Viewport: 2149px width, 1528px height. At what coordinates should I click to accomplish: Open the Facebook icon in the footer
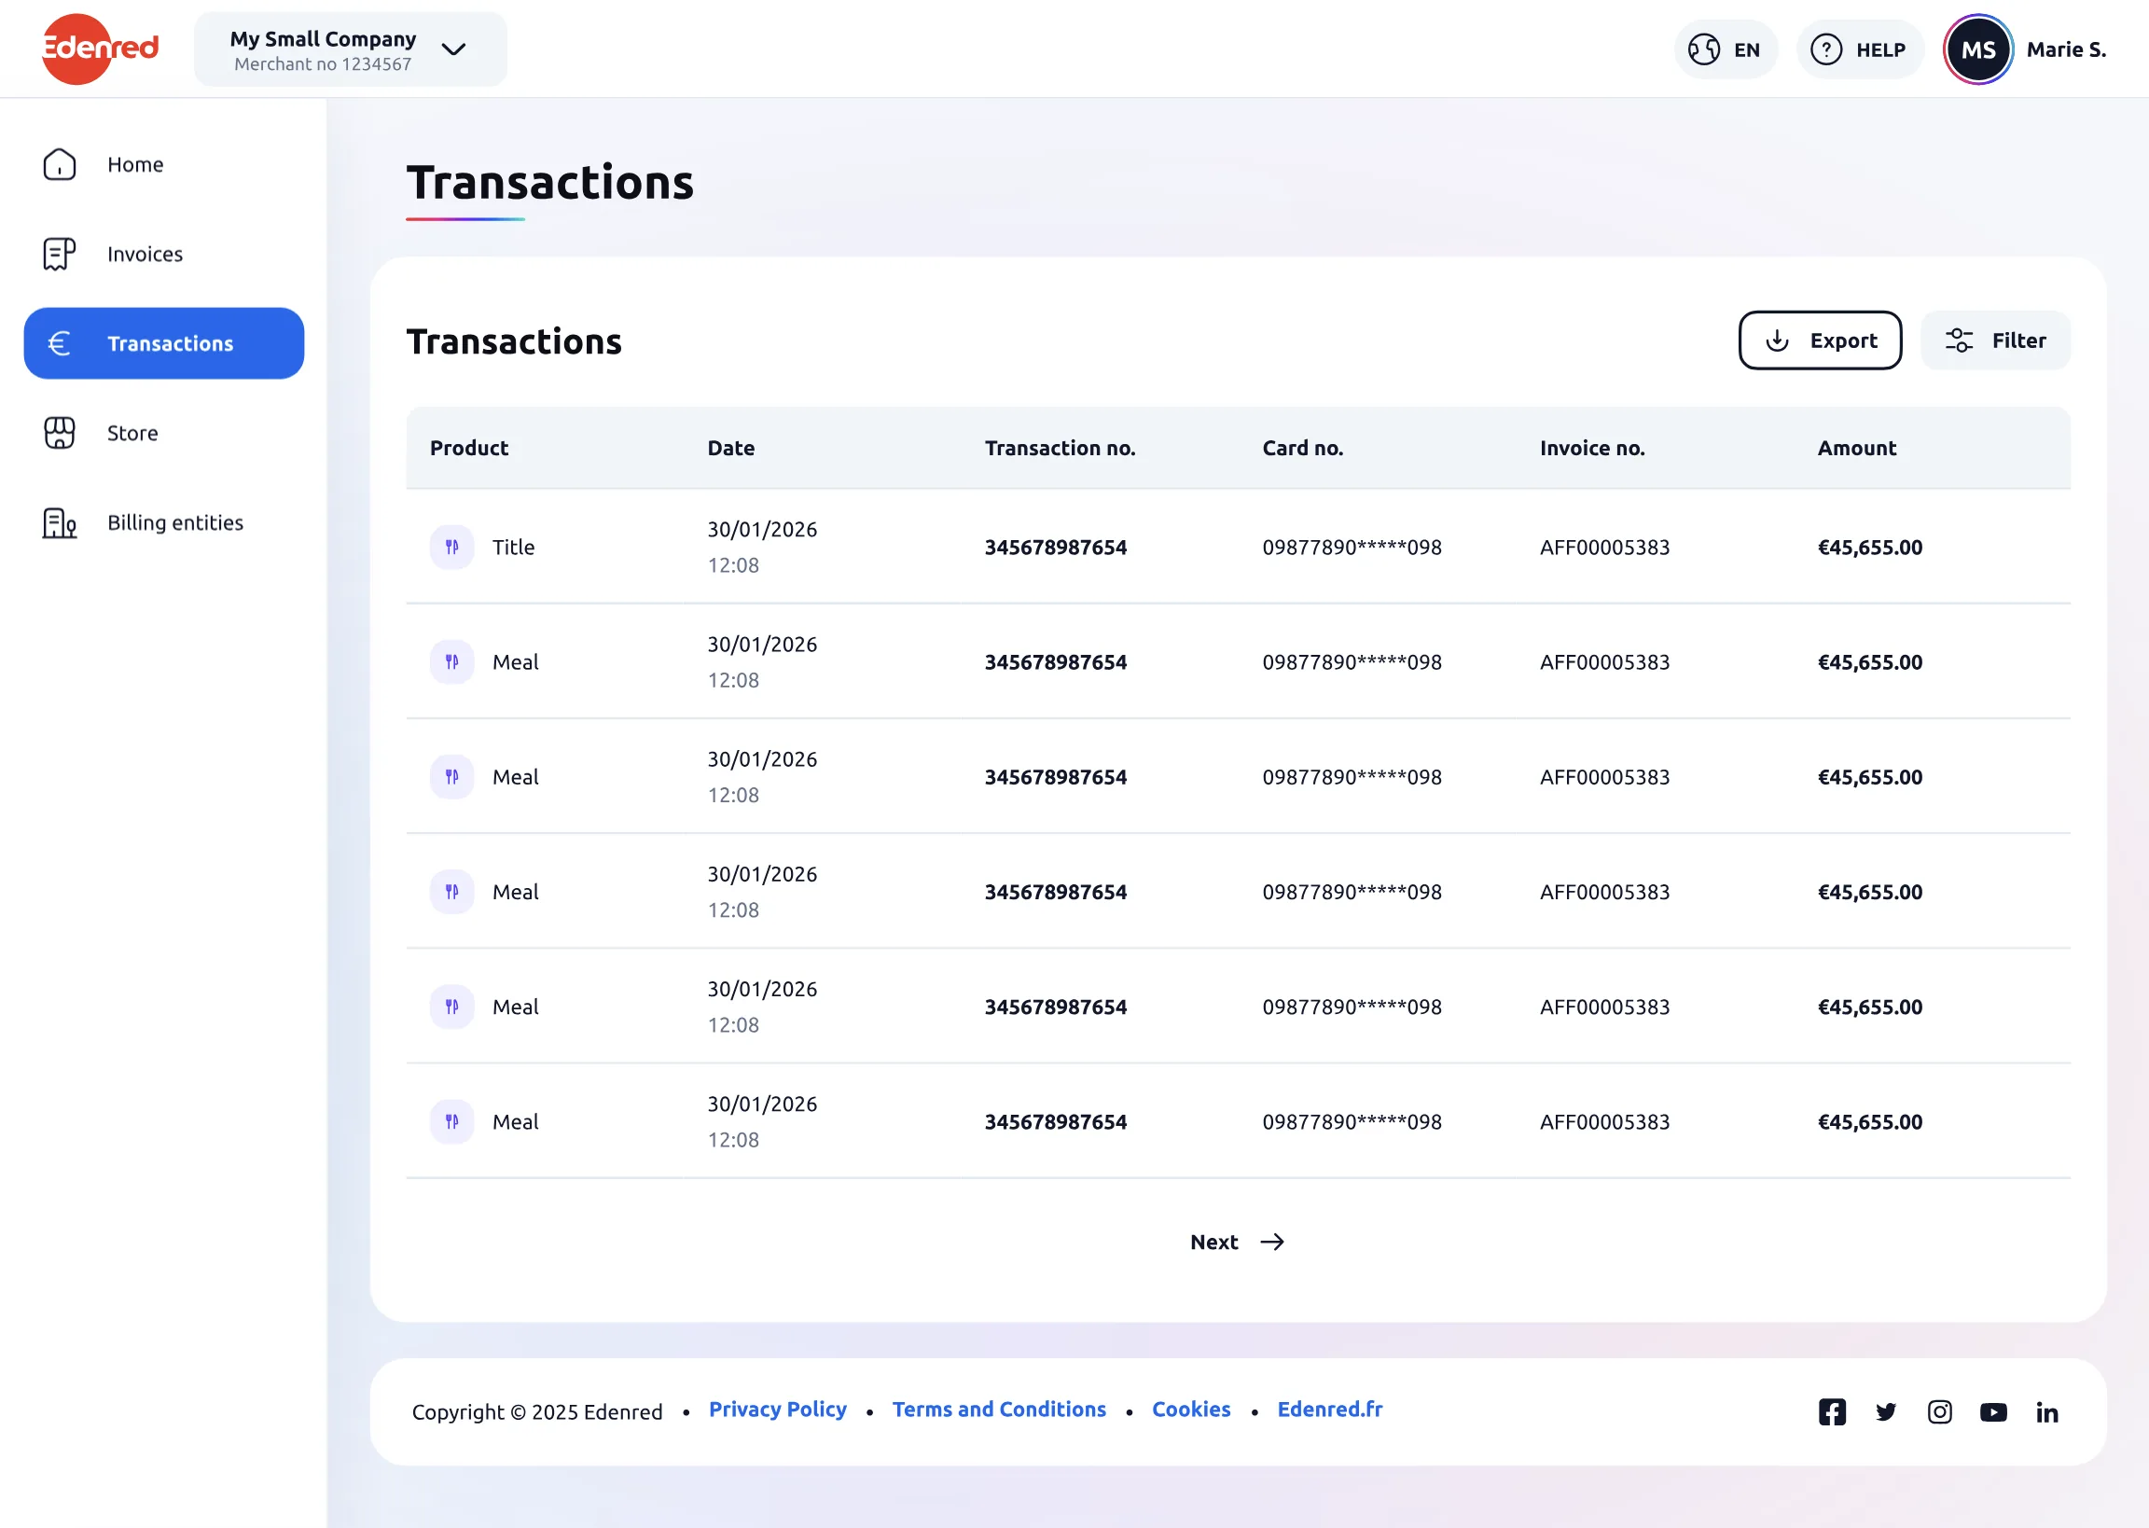point(1832,1412)
